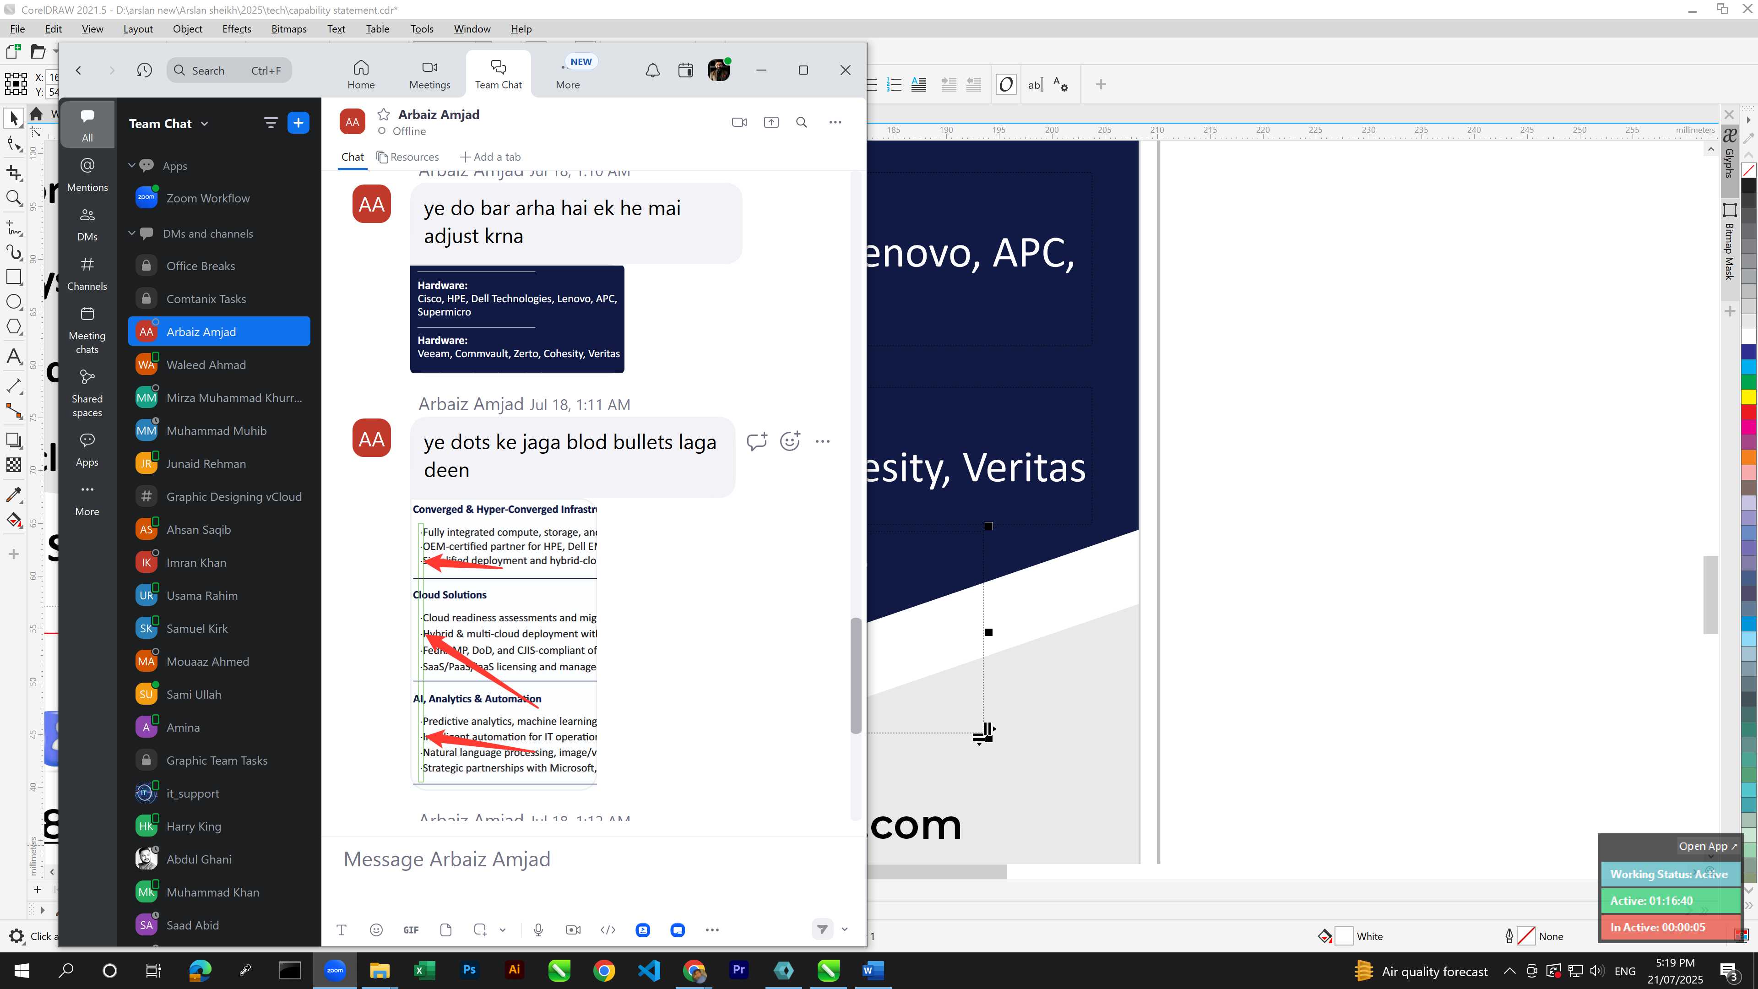Attach file in message composer
Viewport: 1758px width, 989px height.
[x=445, y=929]
